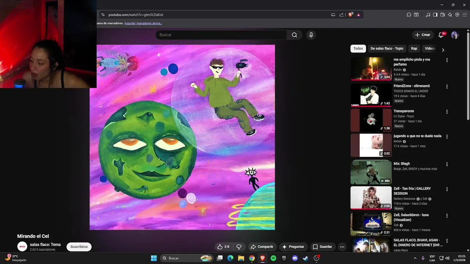Open options menu for 'Mix: Blagh'
This screenshot has width=470, height=264.
click(x=447, y=164)
